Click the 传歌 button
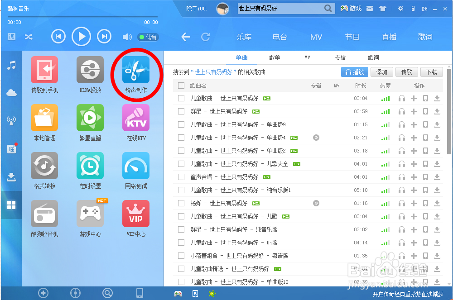The image size is (453, 300). (x=406, y=72)
